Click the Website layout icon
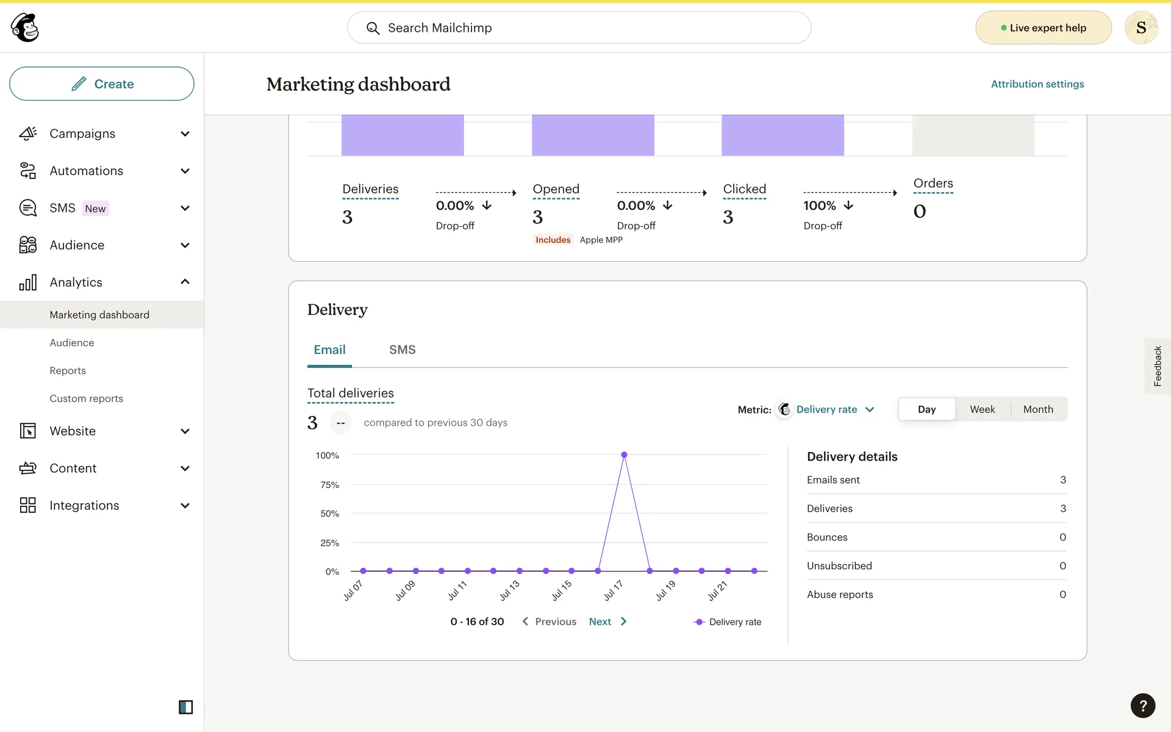 (x=28, y=431)
